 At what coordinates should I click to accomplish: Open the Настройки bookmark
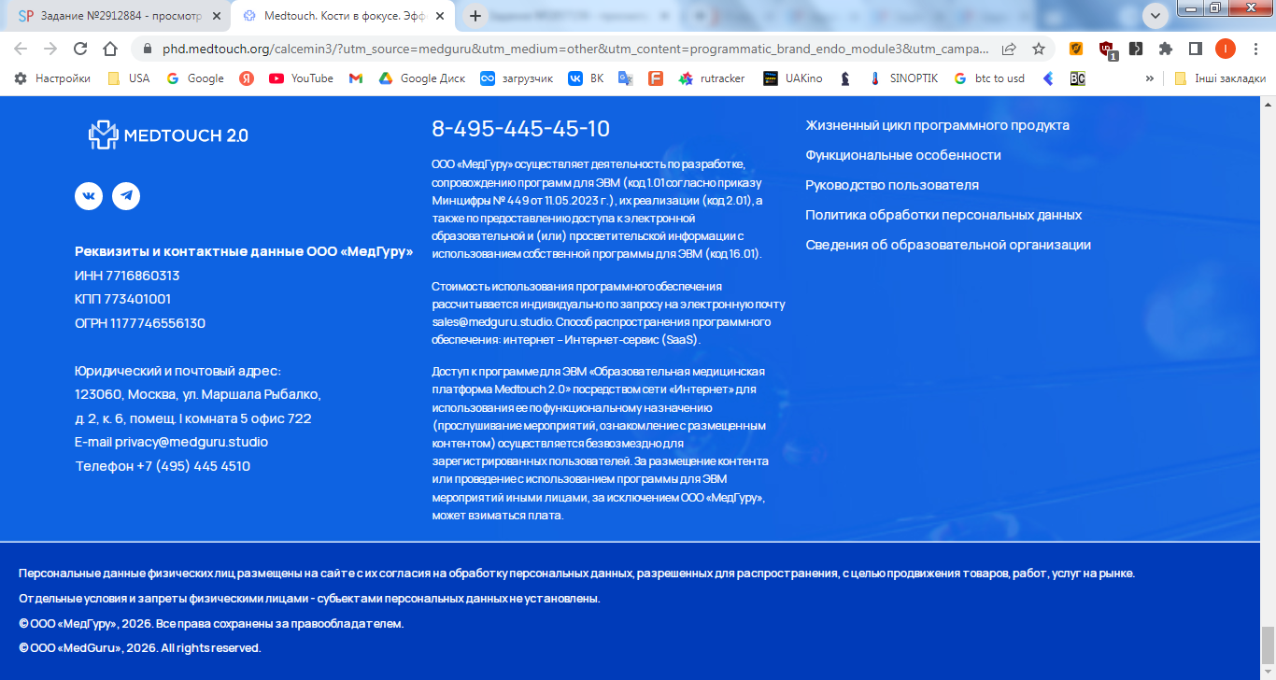click(x=52, y=78)
